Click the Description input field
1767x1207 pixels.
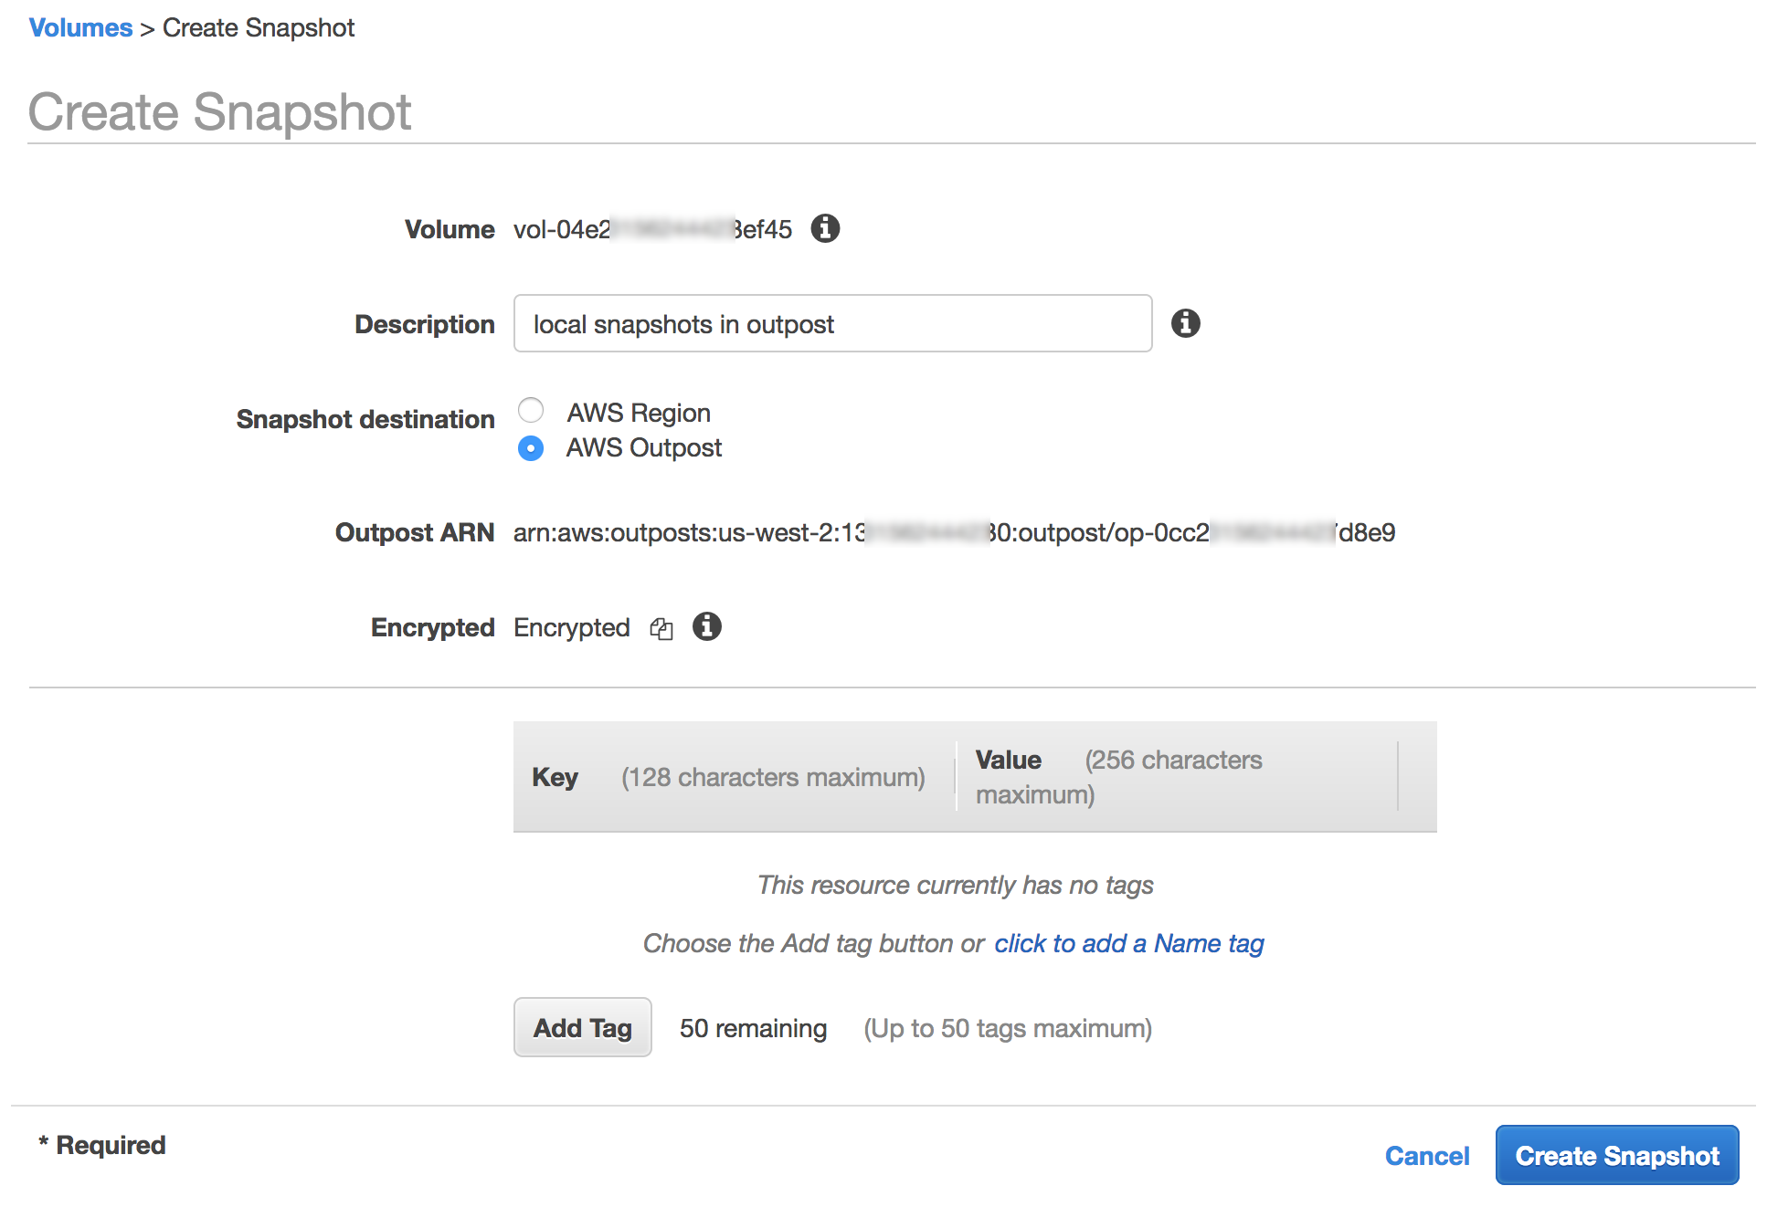pyautogui.click(x=834, y=323)
